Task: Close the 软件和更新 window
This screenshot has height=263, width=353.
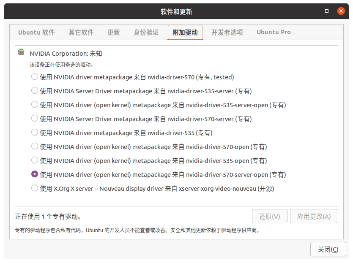Action: pyautogui.click(x=341, y=11)
